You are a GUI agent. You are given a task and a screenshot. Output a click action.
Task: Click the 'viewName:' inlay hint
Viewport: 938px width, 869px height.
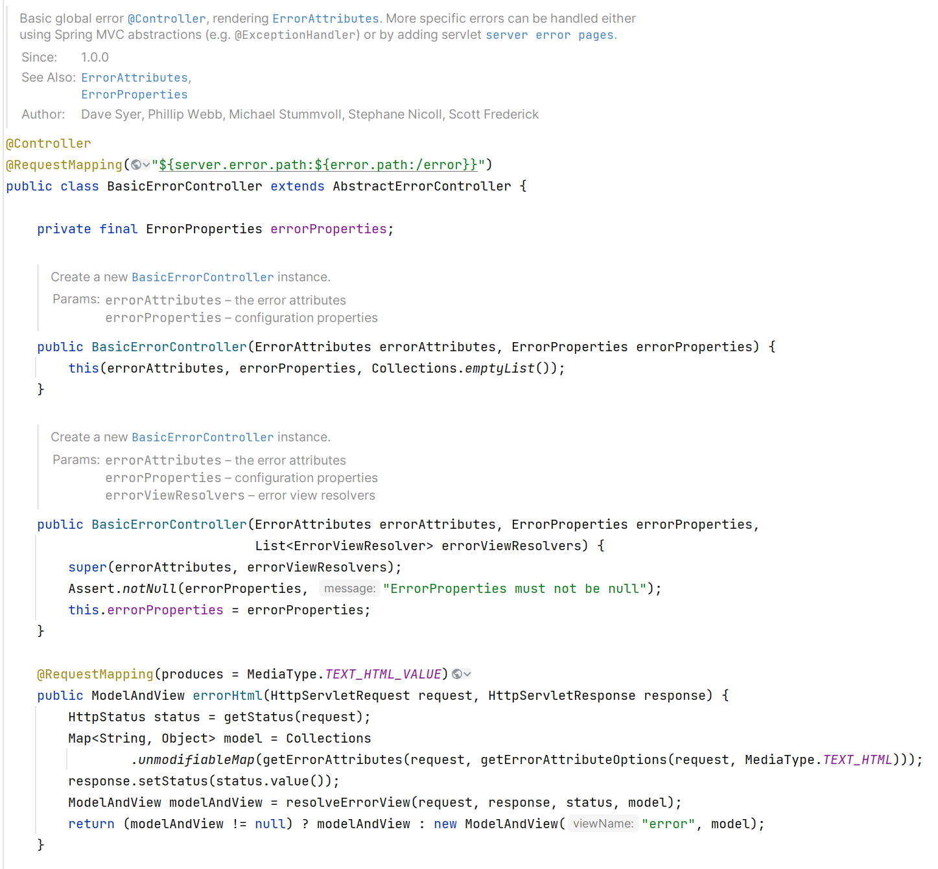tap(603, 824)
